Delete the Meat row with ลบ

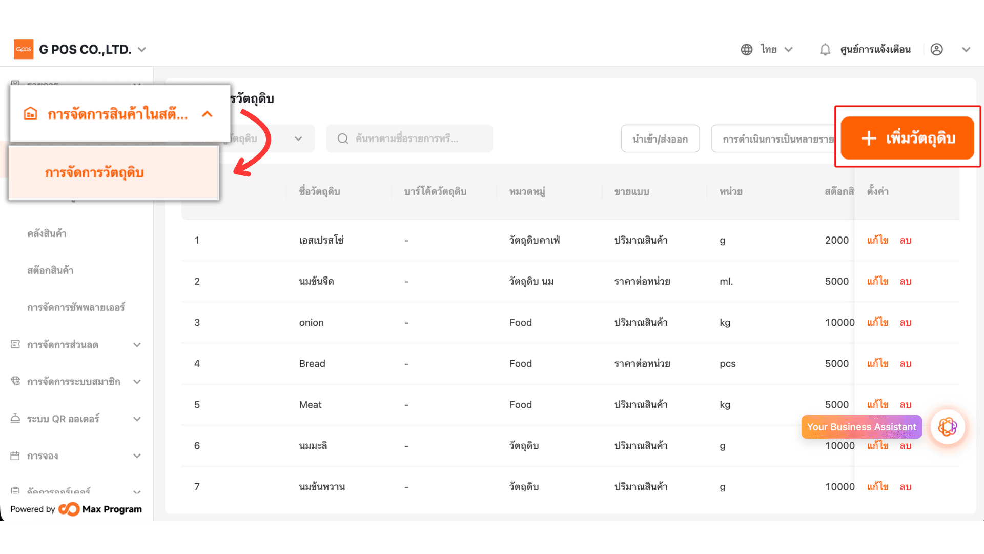906,404
